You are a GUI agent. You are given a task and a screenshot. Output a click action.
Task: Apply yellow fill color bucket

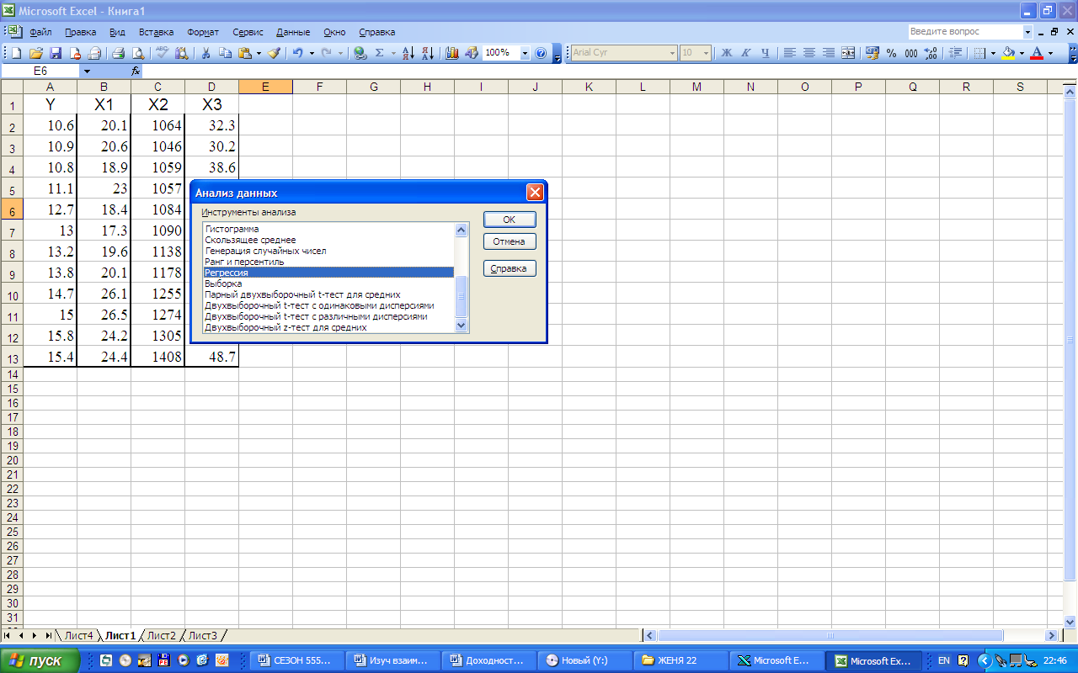(x=1008, y=53)
